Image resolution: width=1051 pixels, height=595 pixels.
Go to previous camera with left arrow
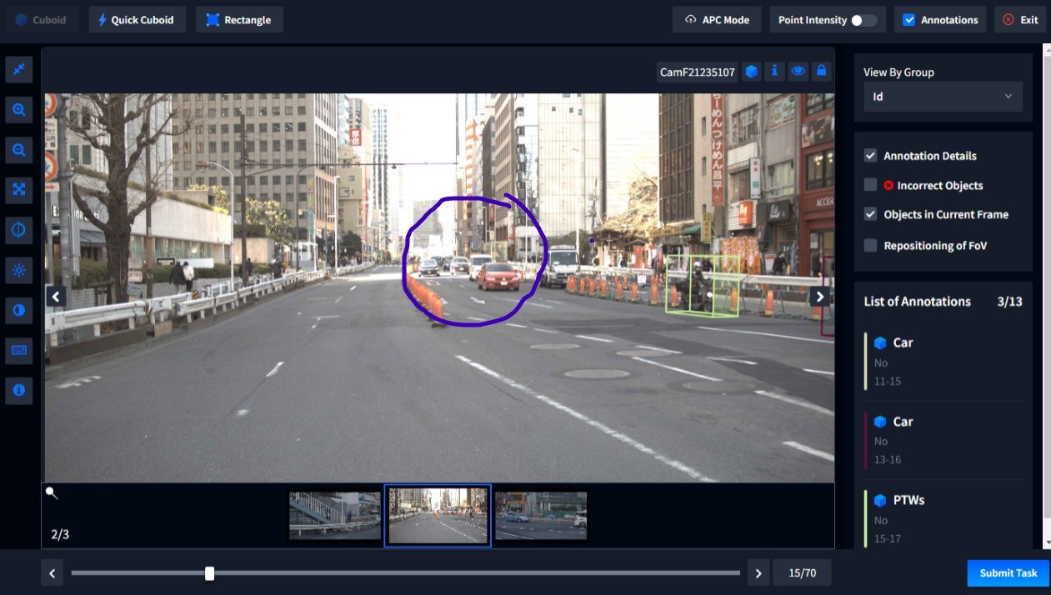pyautogui.click(x=56, y=297)
